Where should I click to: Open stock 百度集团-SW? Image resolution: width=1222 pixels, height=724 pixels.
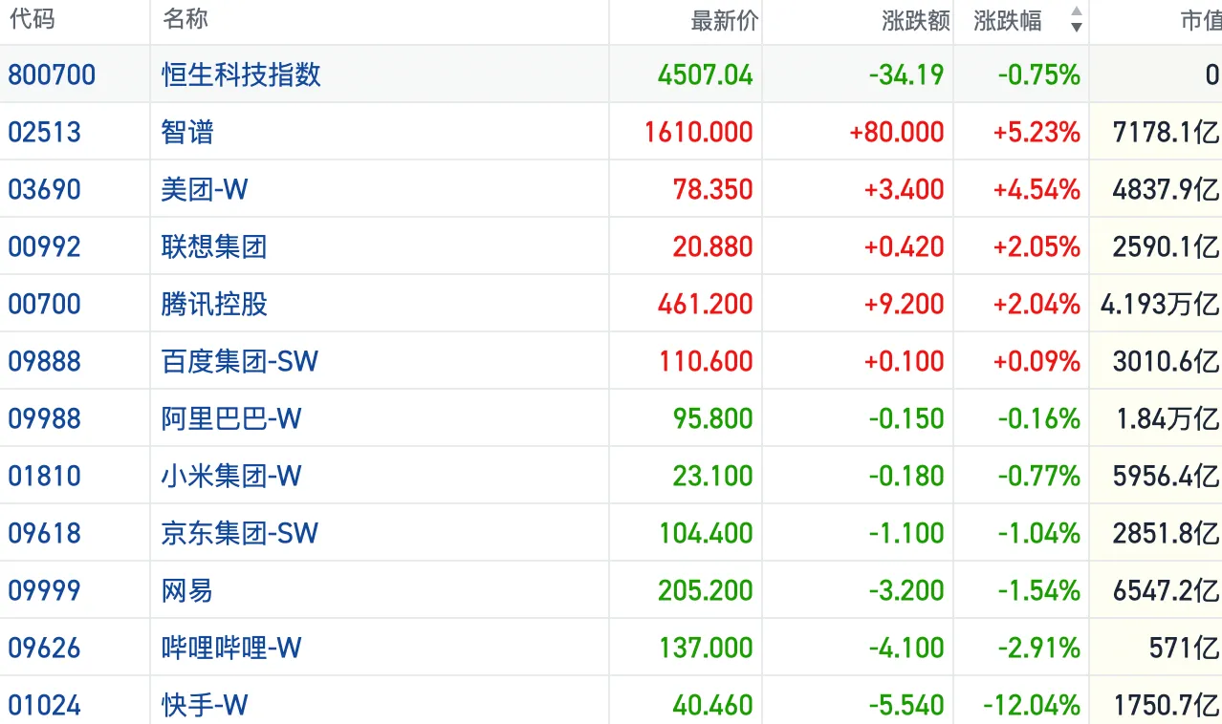[240, 361]
